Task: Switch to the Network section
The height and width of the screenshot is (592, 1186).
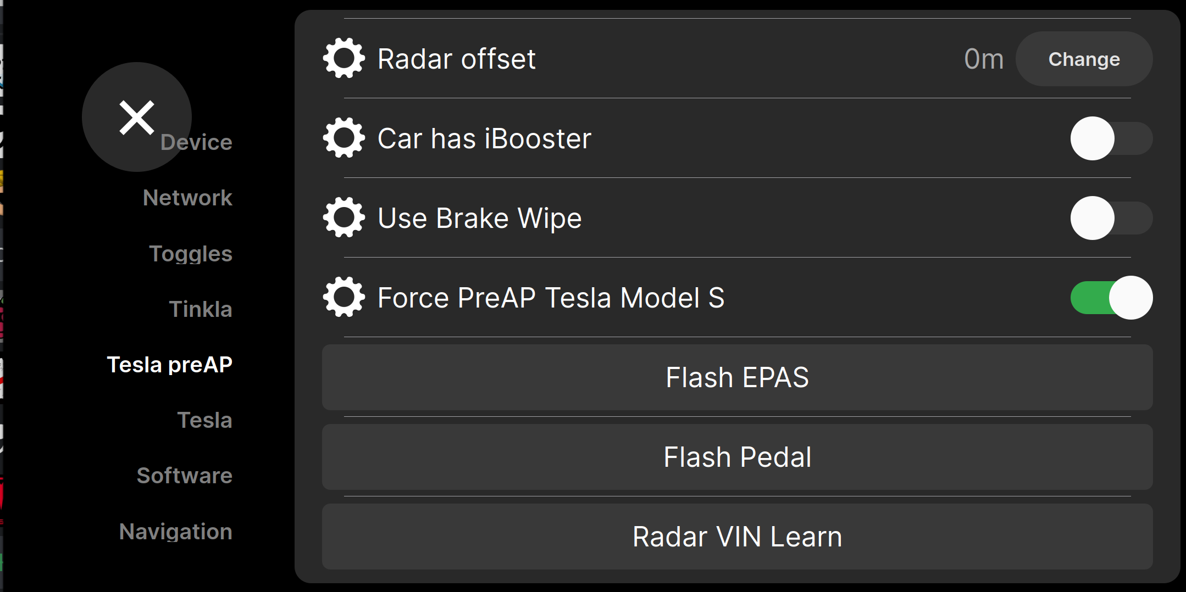Action: coord(187,198)
